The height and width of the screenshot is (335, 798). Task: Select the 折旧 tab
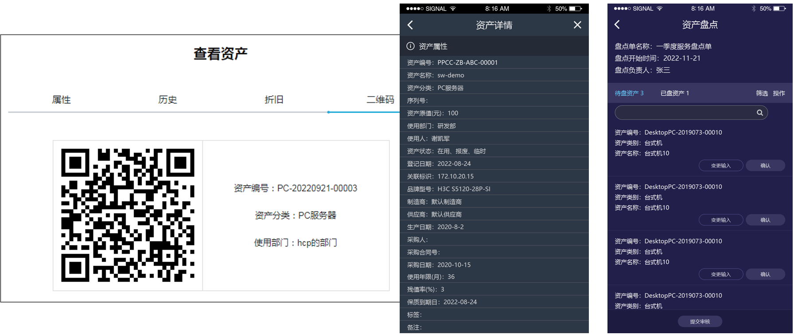[274, 100]
